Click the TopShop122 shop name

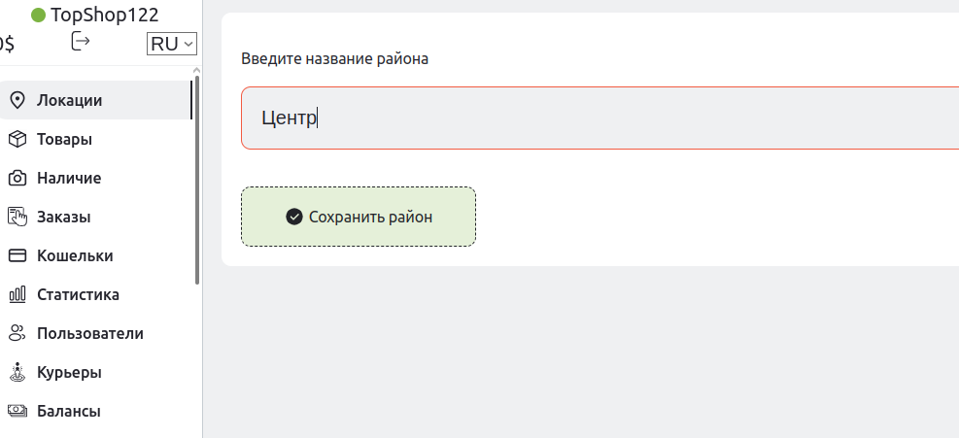(x=105, y=15)
